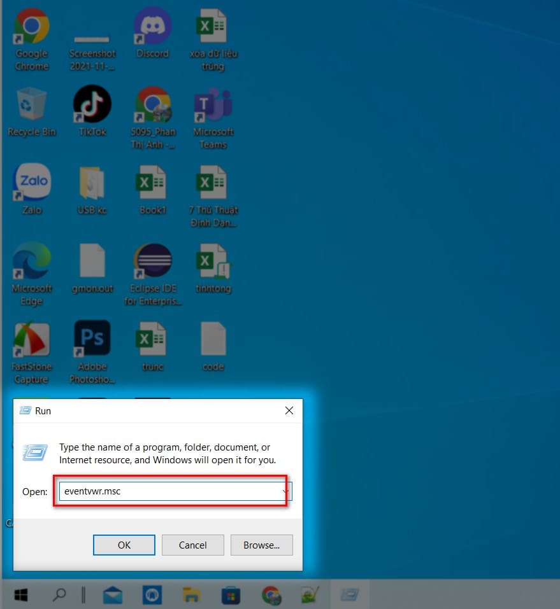Open Microsoft Store from the taskbar
The height and width of the screenshot is (609, 560).
point(231,594)
